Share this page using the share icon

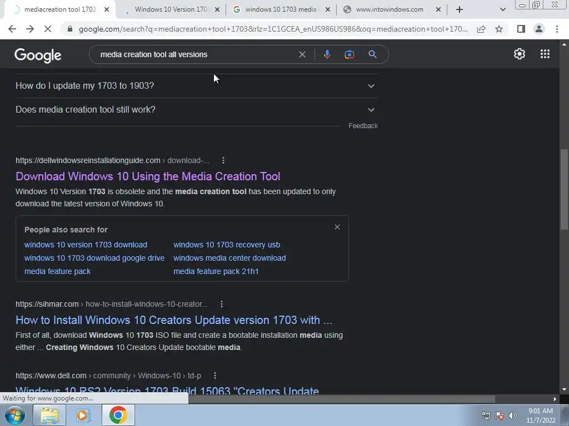coord(481,29)
